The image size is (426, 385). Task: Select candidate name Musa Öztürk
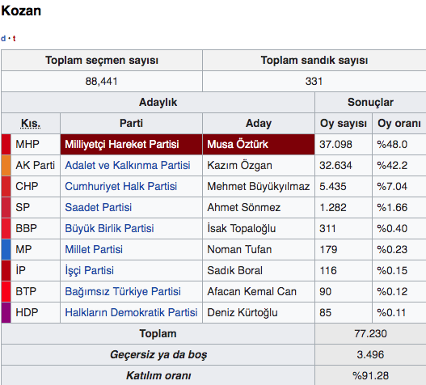238,144
